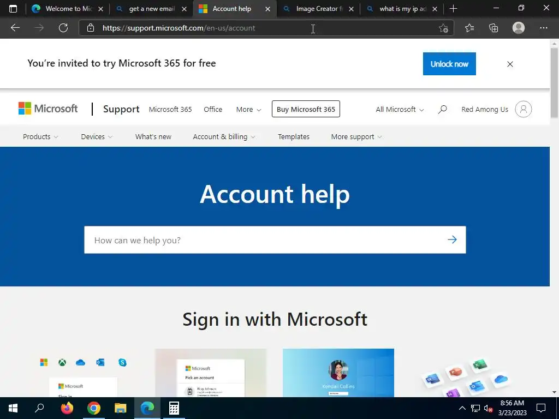Click the Buy Microsoft 365 button
Screen dimensions: 559x419
[306, 109]
